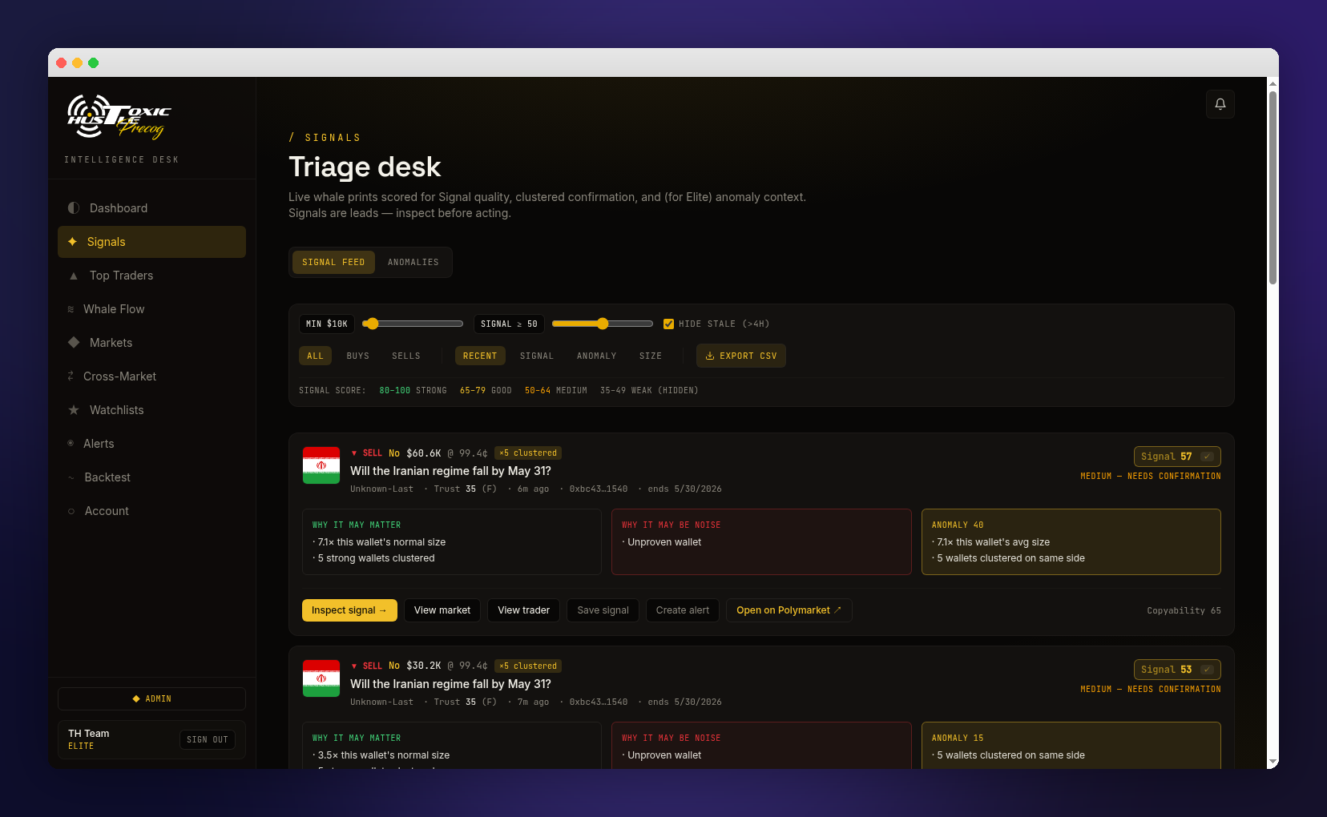This screenshot has width=1327, height=817.
Task: Adjust the Signal threshold slider handle
Action: pyautogui.click(x=603, y=324)
